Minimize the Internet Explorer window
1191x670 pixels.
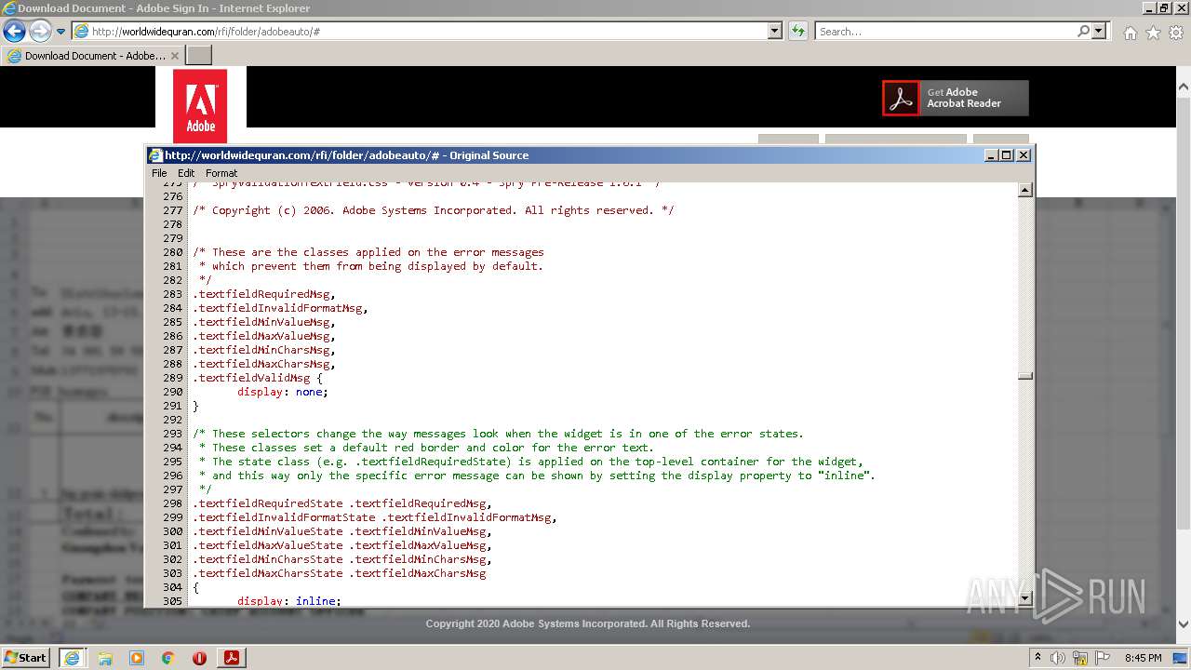click(1148, 7)
